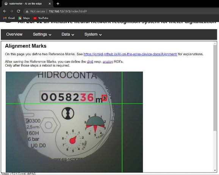The width and height of the screenshot is (219, 175).
Task: Click the water meter reference image
Action: [74, 122]
